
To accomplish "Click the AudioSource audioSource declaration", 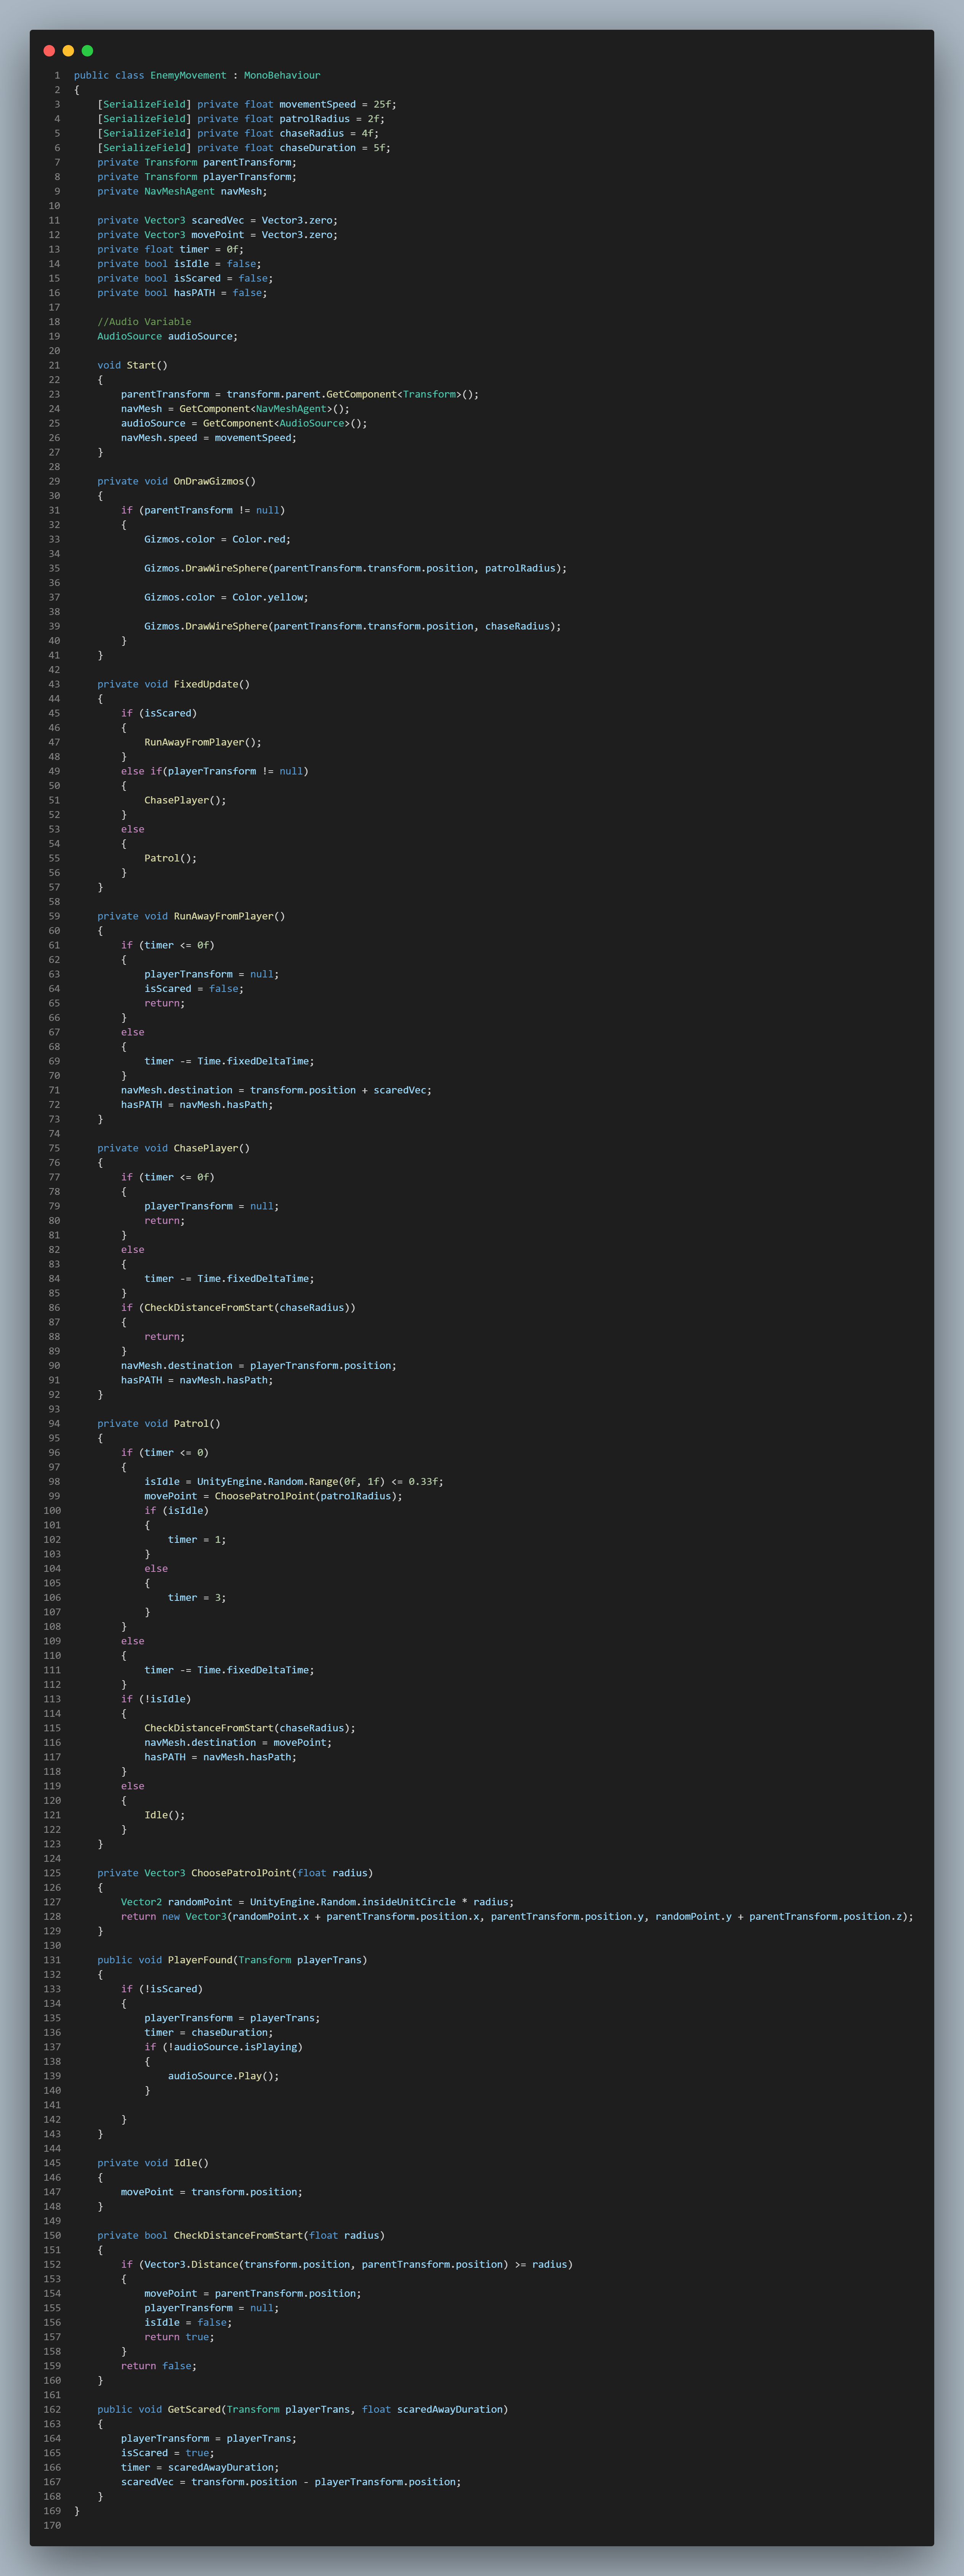I will pos(167,336).
